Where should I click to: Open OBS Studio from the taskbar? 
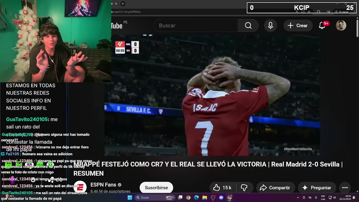[213, 198]
